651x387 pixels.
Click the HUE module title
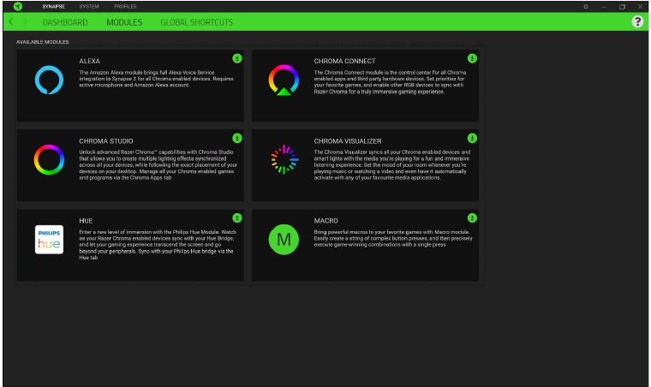click(x=86, y=221)
